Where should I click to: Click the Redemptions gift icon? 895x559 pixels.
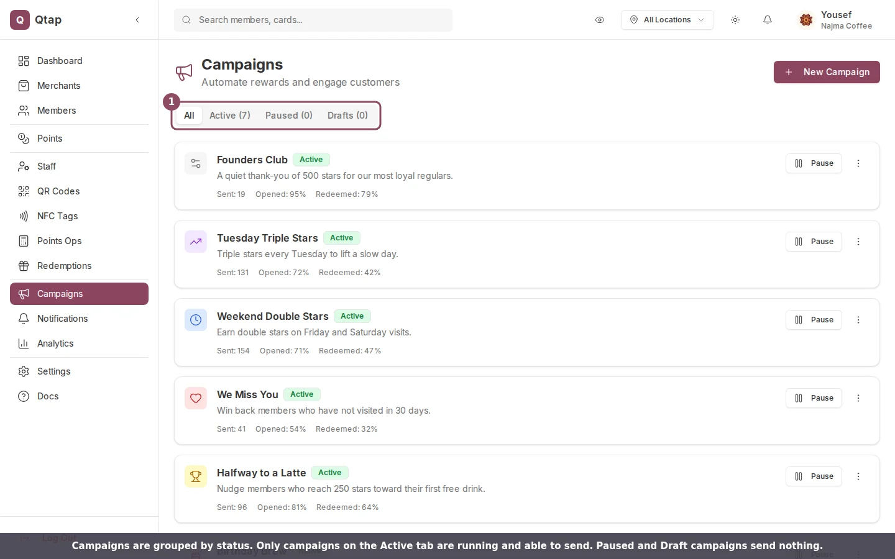24,266
